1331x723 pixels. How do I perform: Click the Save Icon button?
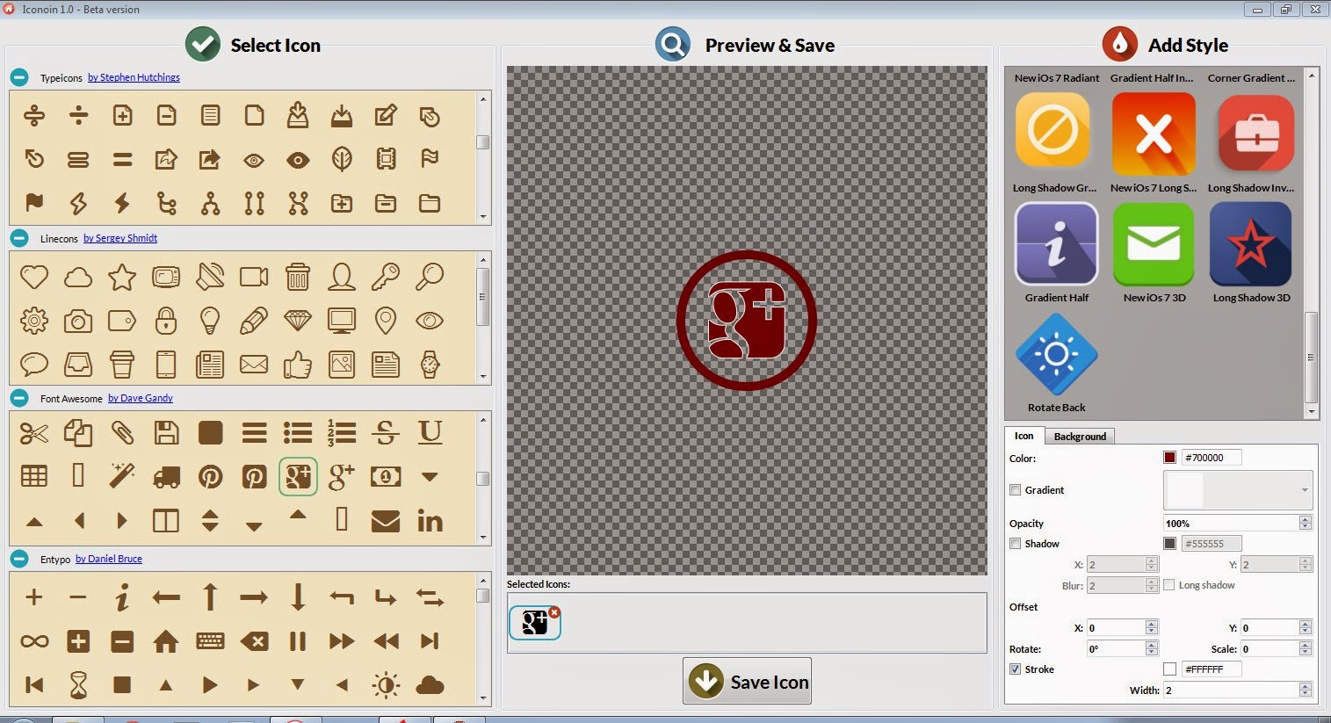click(x=747, y=682)
